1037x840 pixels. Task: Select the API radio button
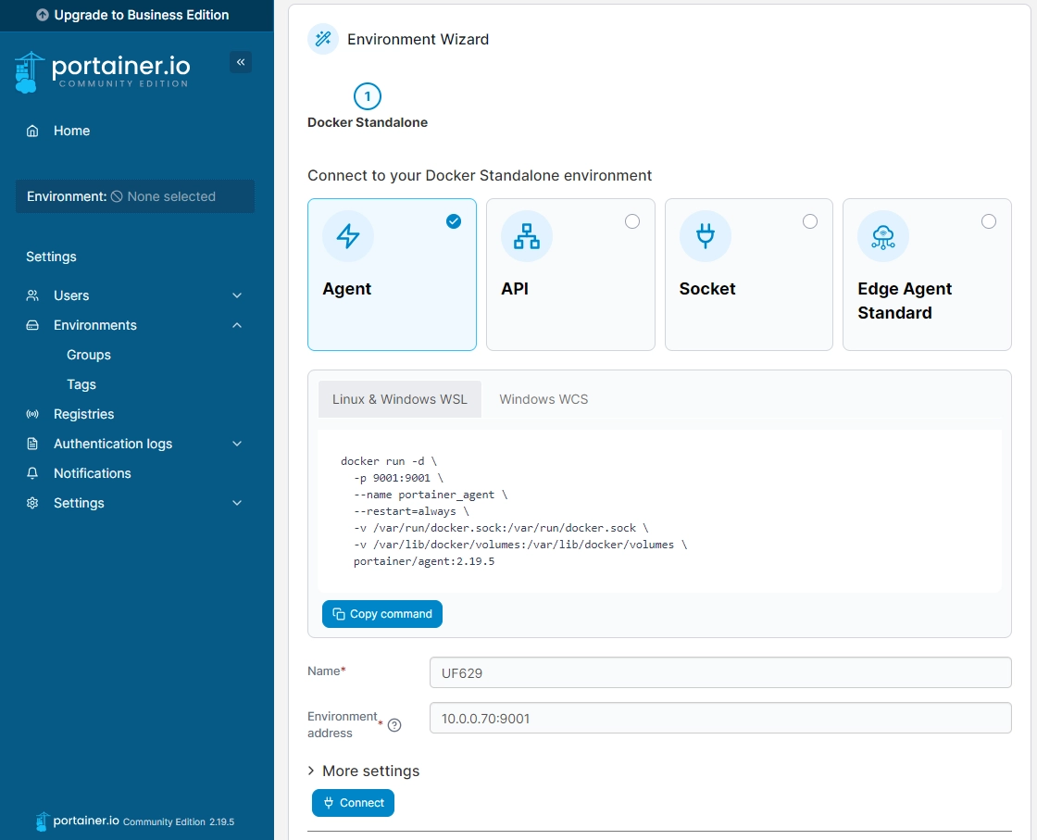pyautogui.click(x=632, y=221)
